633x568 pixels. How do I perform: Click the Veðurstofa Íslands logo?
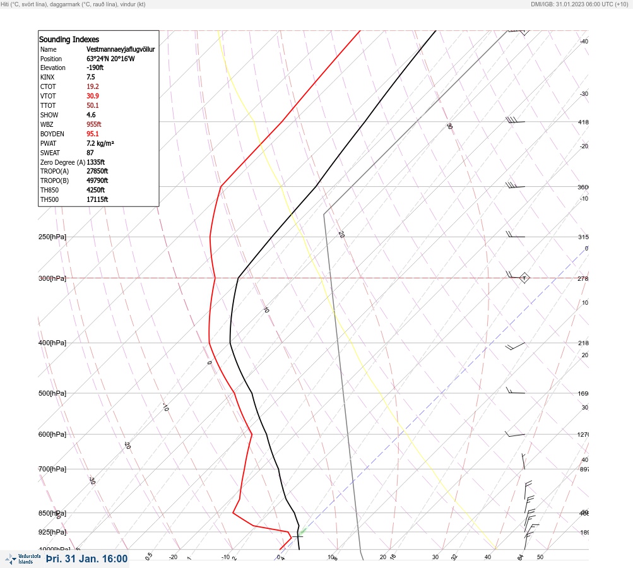pyautogui.click(x=23, y=559)
